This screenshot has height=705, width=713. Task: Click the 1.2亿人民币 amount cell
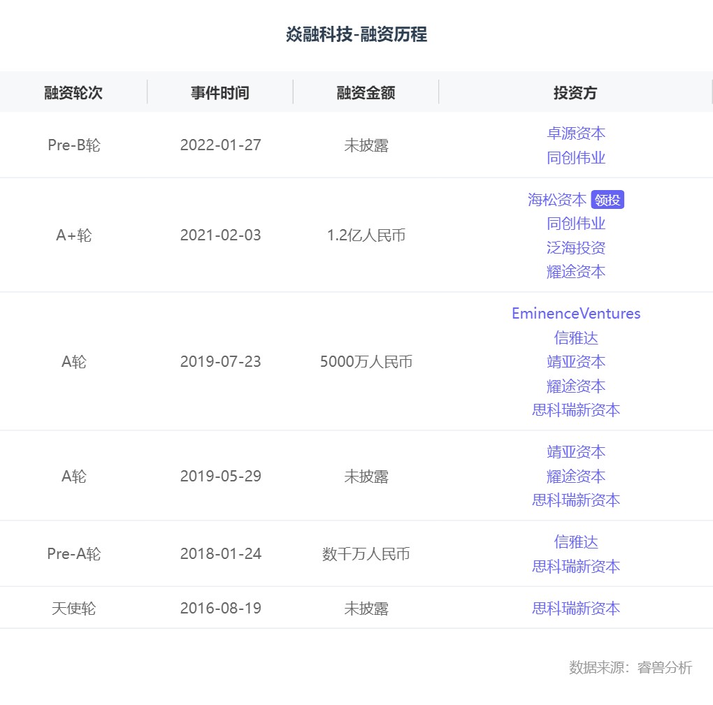click(366, 235)
